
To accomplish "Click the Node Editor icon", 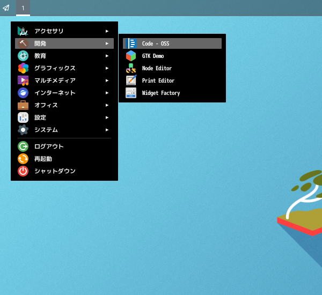I will click(131, 68).
